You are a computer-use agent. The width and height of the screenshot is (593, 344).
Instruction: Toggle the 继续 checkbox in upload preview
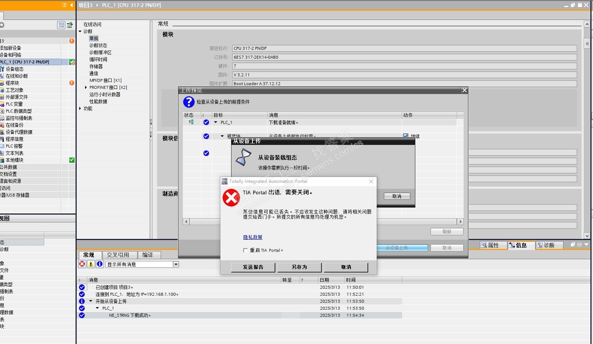tap(405, 136)
